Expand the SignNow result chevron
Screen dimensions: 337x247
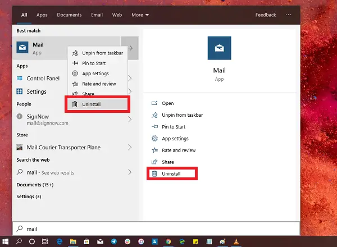point(130,119)
